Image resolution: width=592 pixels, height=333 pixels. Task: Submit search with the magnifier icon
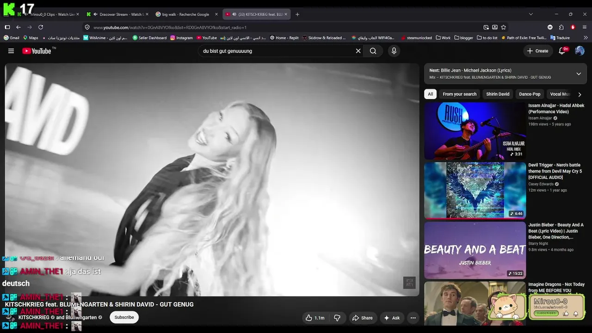[373, 51]
